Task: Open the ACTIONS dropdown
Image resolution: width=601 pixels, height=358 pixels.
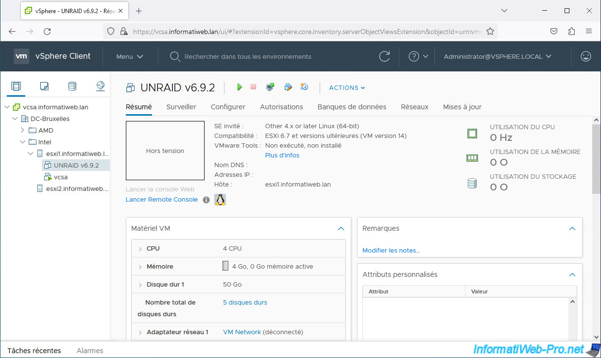Action: 347,88
